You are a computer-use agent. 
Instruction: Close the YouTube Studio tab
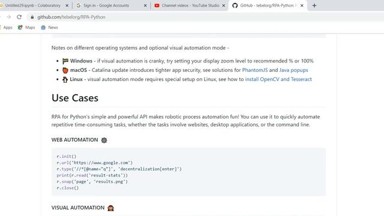224,5
